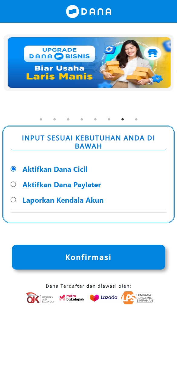The height and width of the screenshot is (383, 177).
Task: Click the active seventh carousel dot
Action: tap(123, 119)
